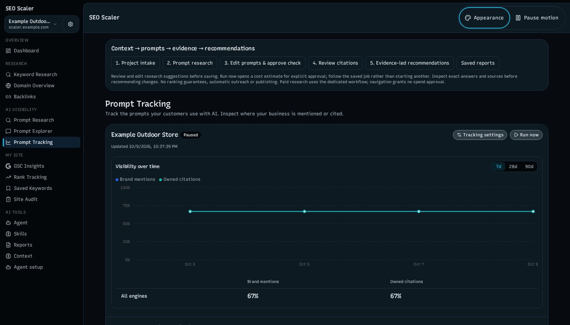Switch chart range to 90d
This screenshot has height=325, width=570.
pyautogui.click(x=529, y=166)
